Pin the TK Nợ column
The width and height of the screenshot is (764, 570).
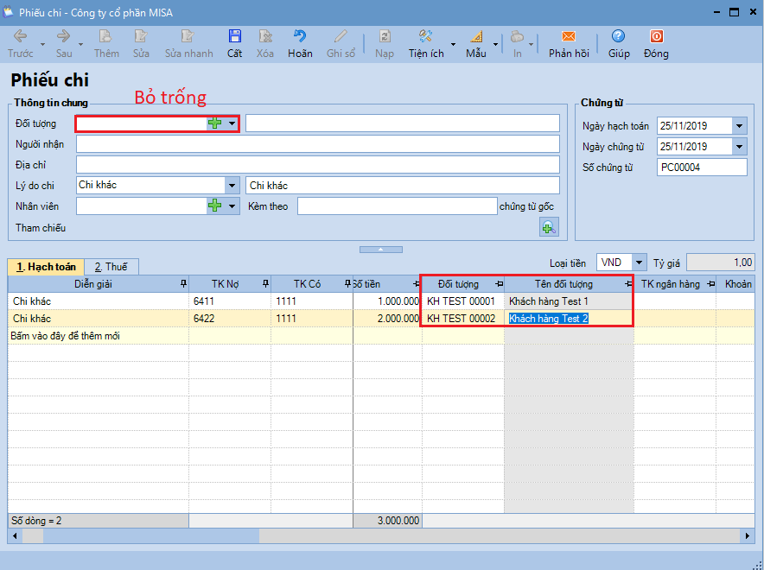click(265, 284)
